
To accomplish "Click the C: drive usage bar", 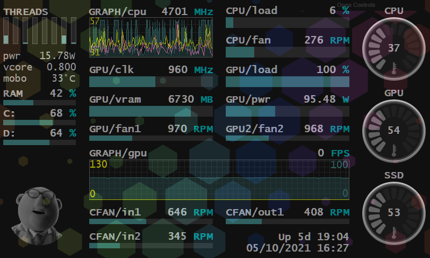I will pos(40,123).
